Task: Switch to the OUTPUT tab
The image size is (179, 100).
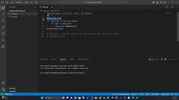Action: point(53,59)
